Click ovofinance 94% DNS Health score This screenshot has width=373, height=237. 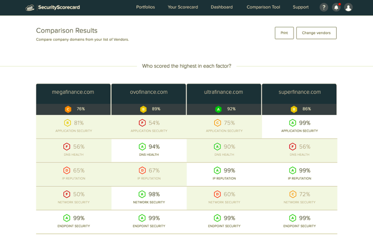tap(154, 147)
